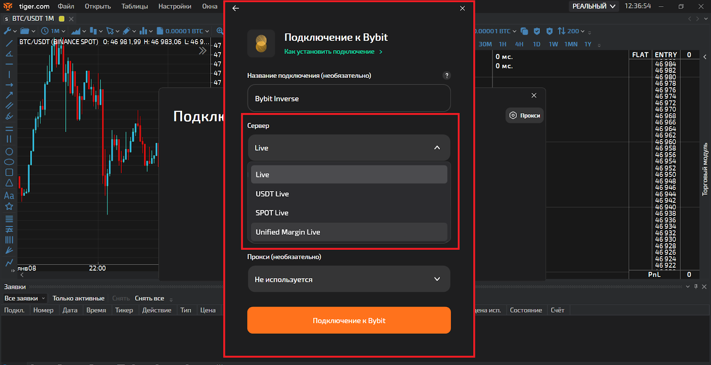Open 'Как установить подключение' link
Screen dimensions: 711x365
tap(333, 52)
